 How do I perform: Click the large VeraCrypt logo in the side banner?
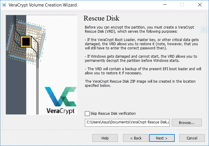point(60,101)
